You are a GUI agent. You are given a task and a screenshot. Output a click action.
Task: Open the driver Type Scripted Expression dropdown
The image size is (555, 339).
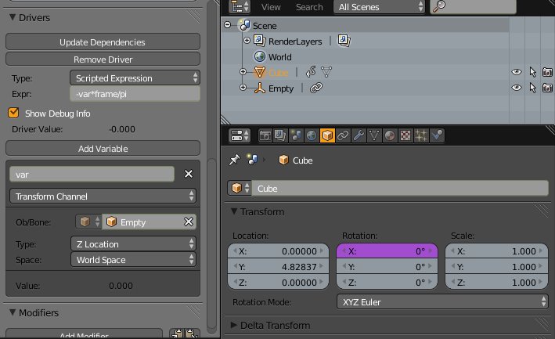(135, 78)
